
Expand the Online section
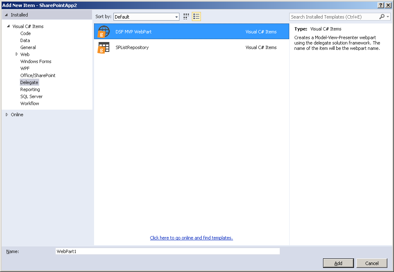point(7,115)
